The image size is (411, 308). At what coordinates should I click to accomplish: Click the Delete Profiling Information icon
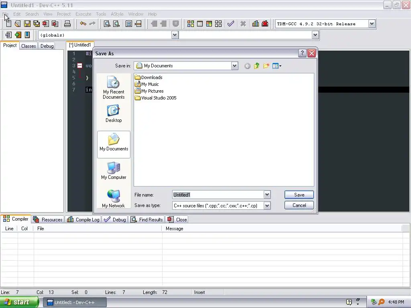coord(265,24)
